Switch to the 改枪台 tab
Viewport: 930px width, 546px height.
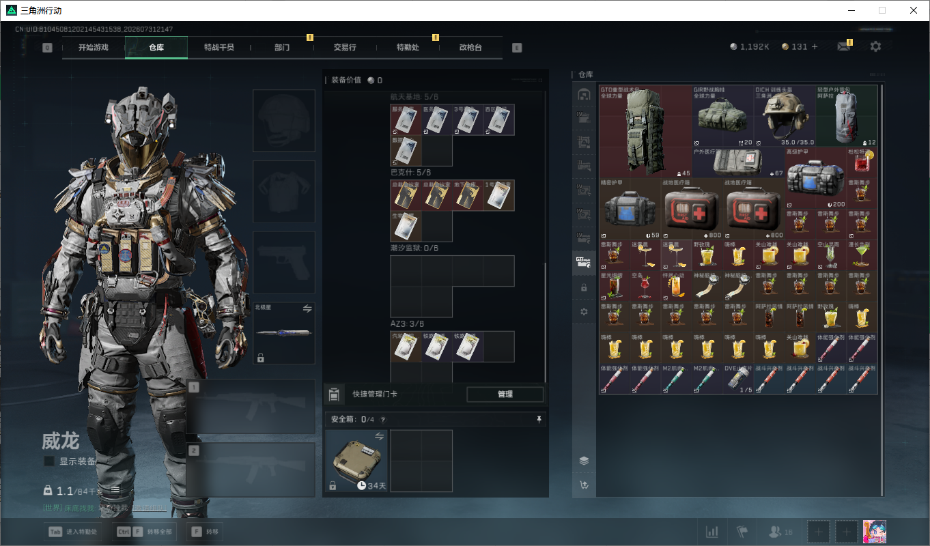[x=470, y=48]
